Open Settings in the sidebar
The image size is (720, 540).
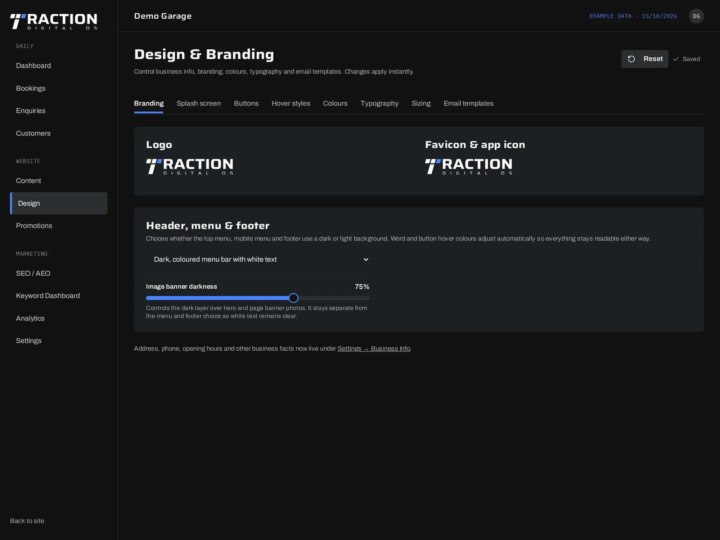59,341
